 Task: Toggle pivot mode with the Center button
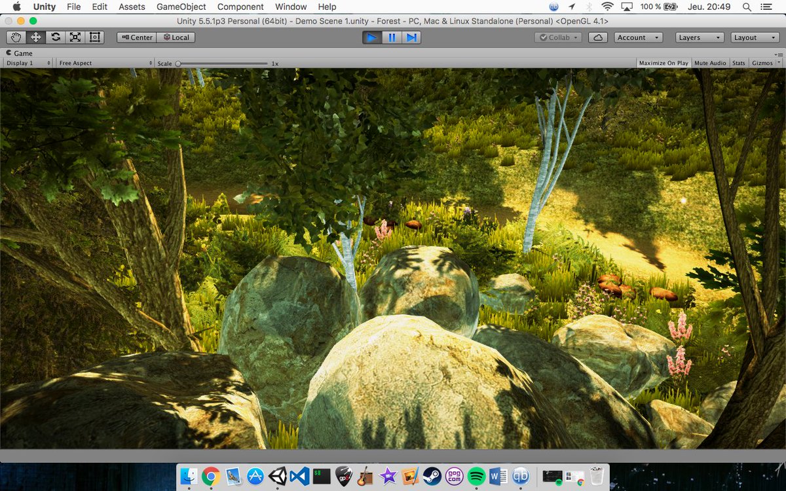(x=136, y=37)
